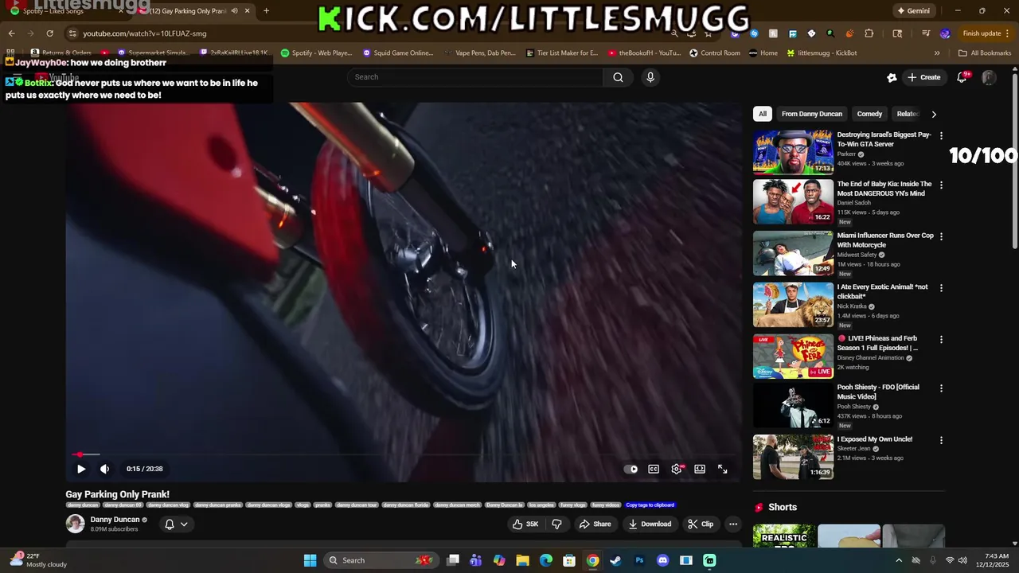Open the more actions menu under the video

pyautogui.click(x=733, y=524)
